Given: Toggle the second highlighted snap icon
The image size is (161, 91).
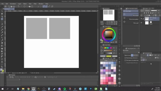Looking at the screenshot, I should tap(46, 7).
